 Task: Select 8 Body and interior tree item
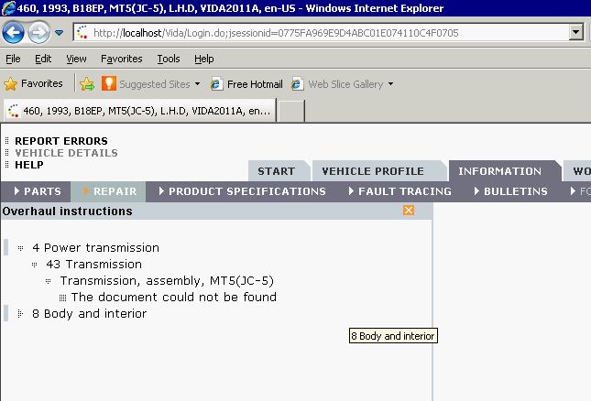89,314
